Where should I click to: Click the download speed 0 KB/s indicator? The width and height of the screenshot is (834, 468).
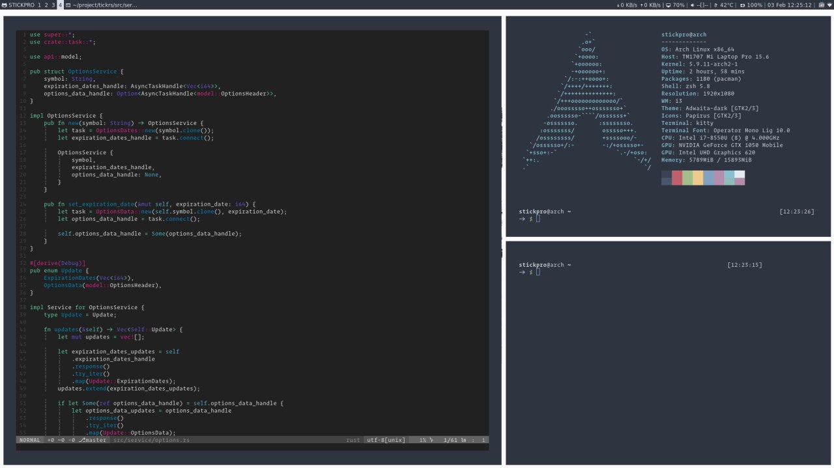tap(627, 5)
